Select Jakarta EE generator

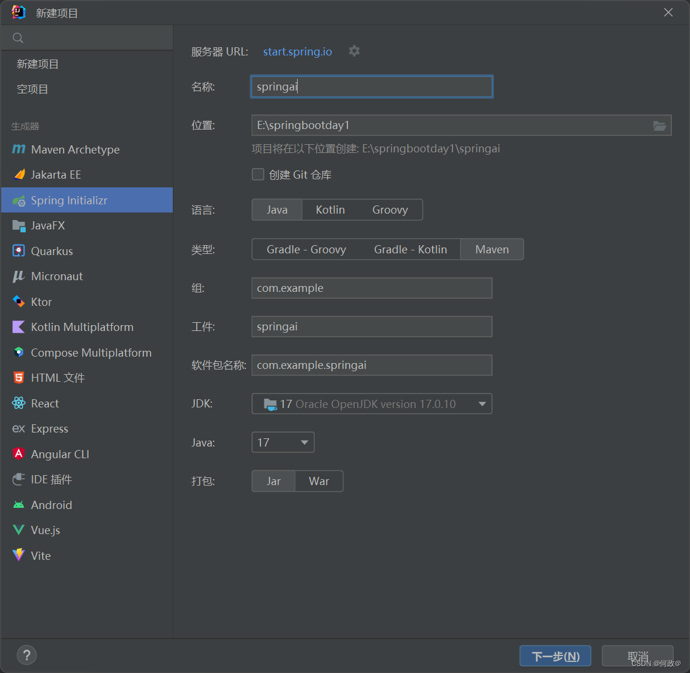(x=87, y=175)
